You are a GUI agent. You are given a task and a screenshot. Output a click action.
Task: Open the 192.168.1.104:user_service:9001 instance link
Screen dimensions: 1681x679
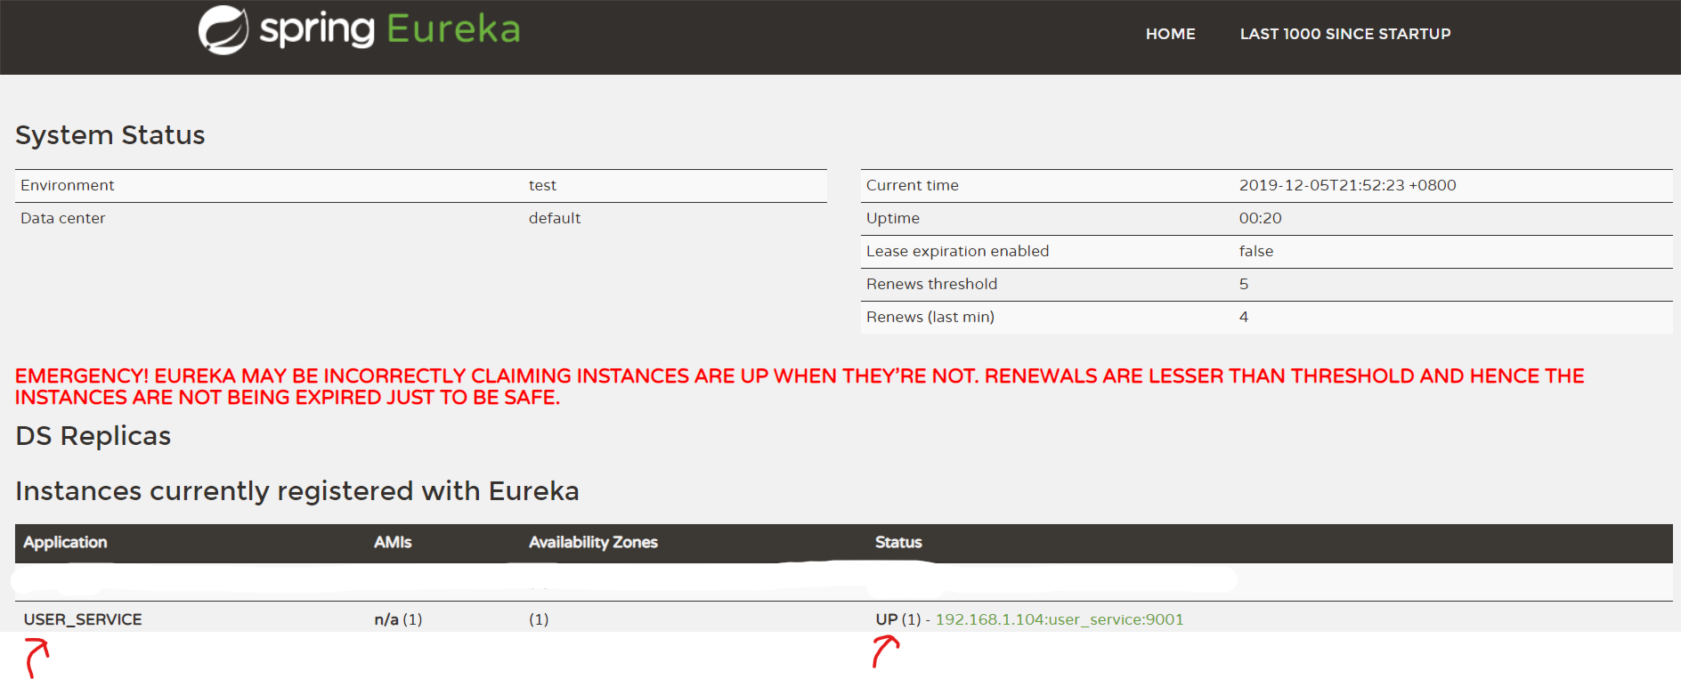click(x=1060, y=619)
